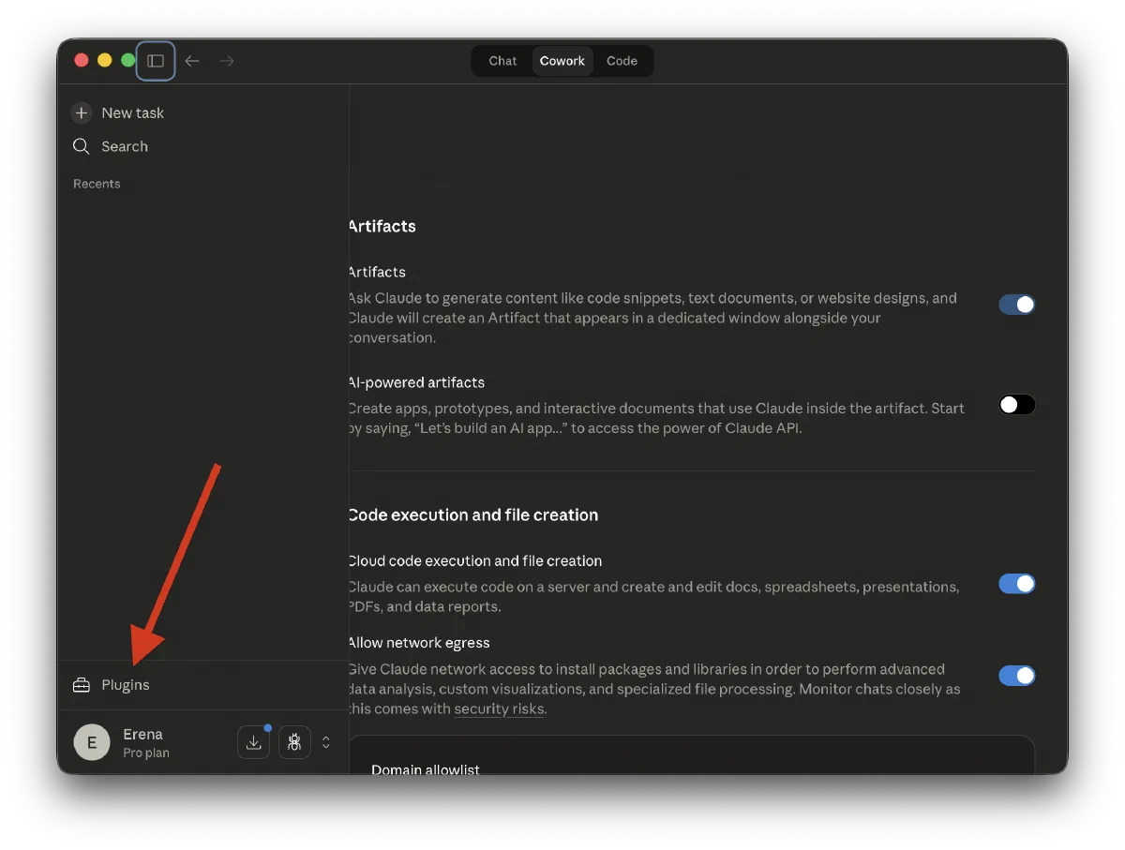Click the forward navigation arrow
Viewport: 1125px width, 850px height.
(x=226, y=61)
